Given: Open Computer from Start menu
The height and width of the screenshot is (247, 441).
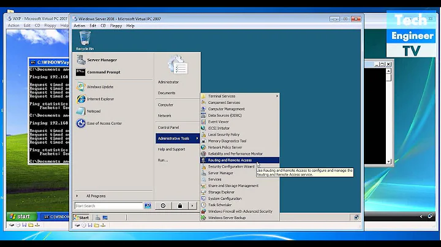Looking at the screenshot, I should (165, 105).
